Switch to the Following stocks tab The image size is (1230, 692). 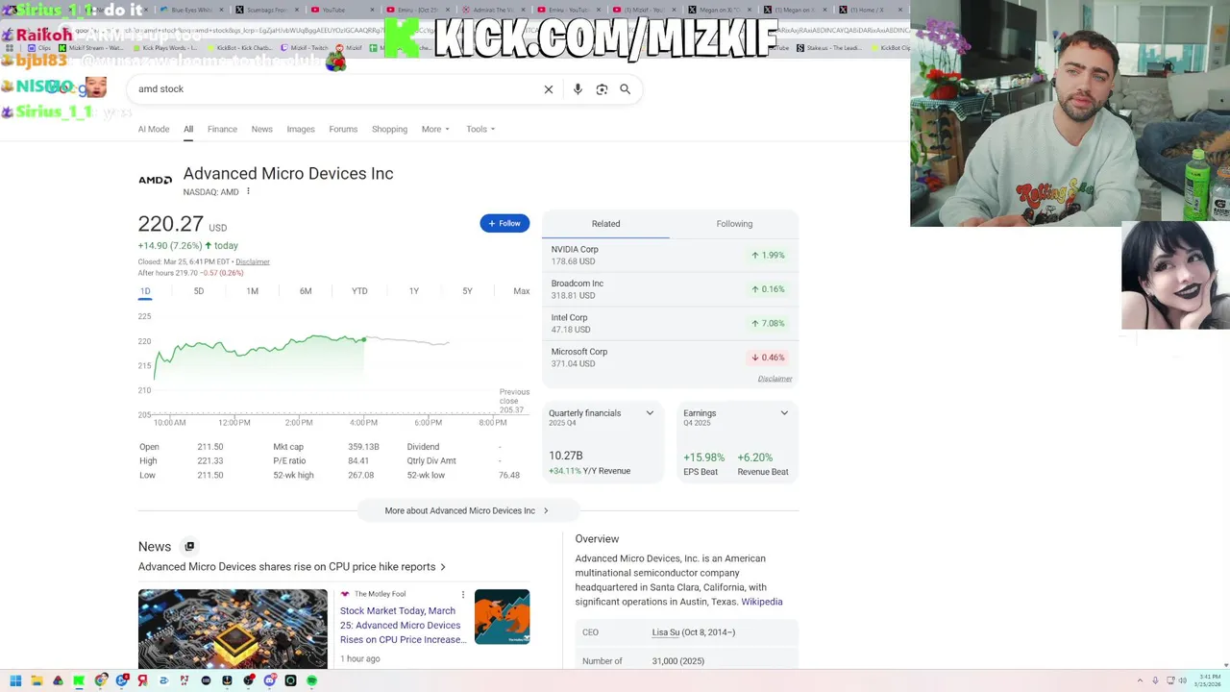[x=734, y=224]
